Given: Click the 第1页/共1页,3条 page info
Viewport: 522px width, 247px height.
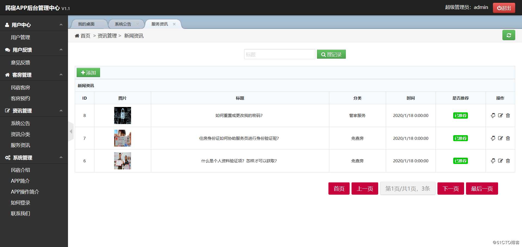Looking at the screenshot, I should 408,189.
